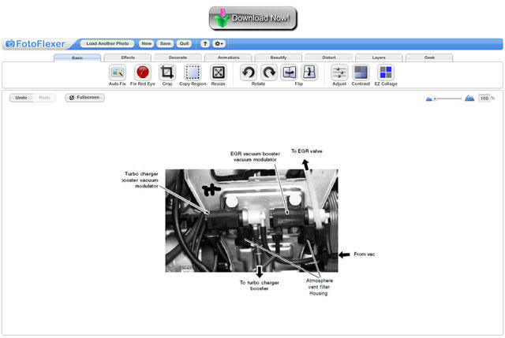
Task: Enter Fullscreen mode
Action: [x=84, y=98]
